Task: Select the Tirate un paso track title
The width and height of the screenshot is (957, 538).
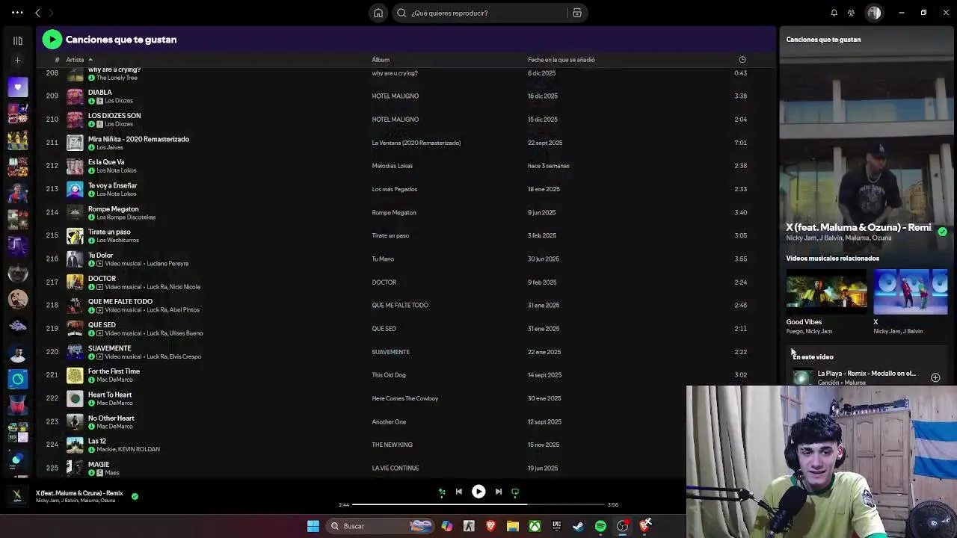Action: pos(109,232)
